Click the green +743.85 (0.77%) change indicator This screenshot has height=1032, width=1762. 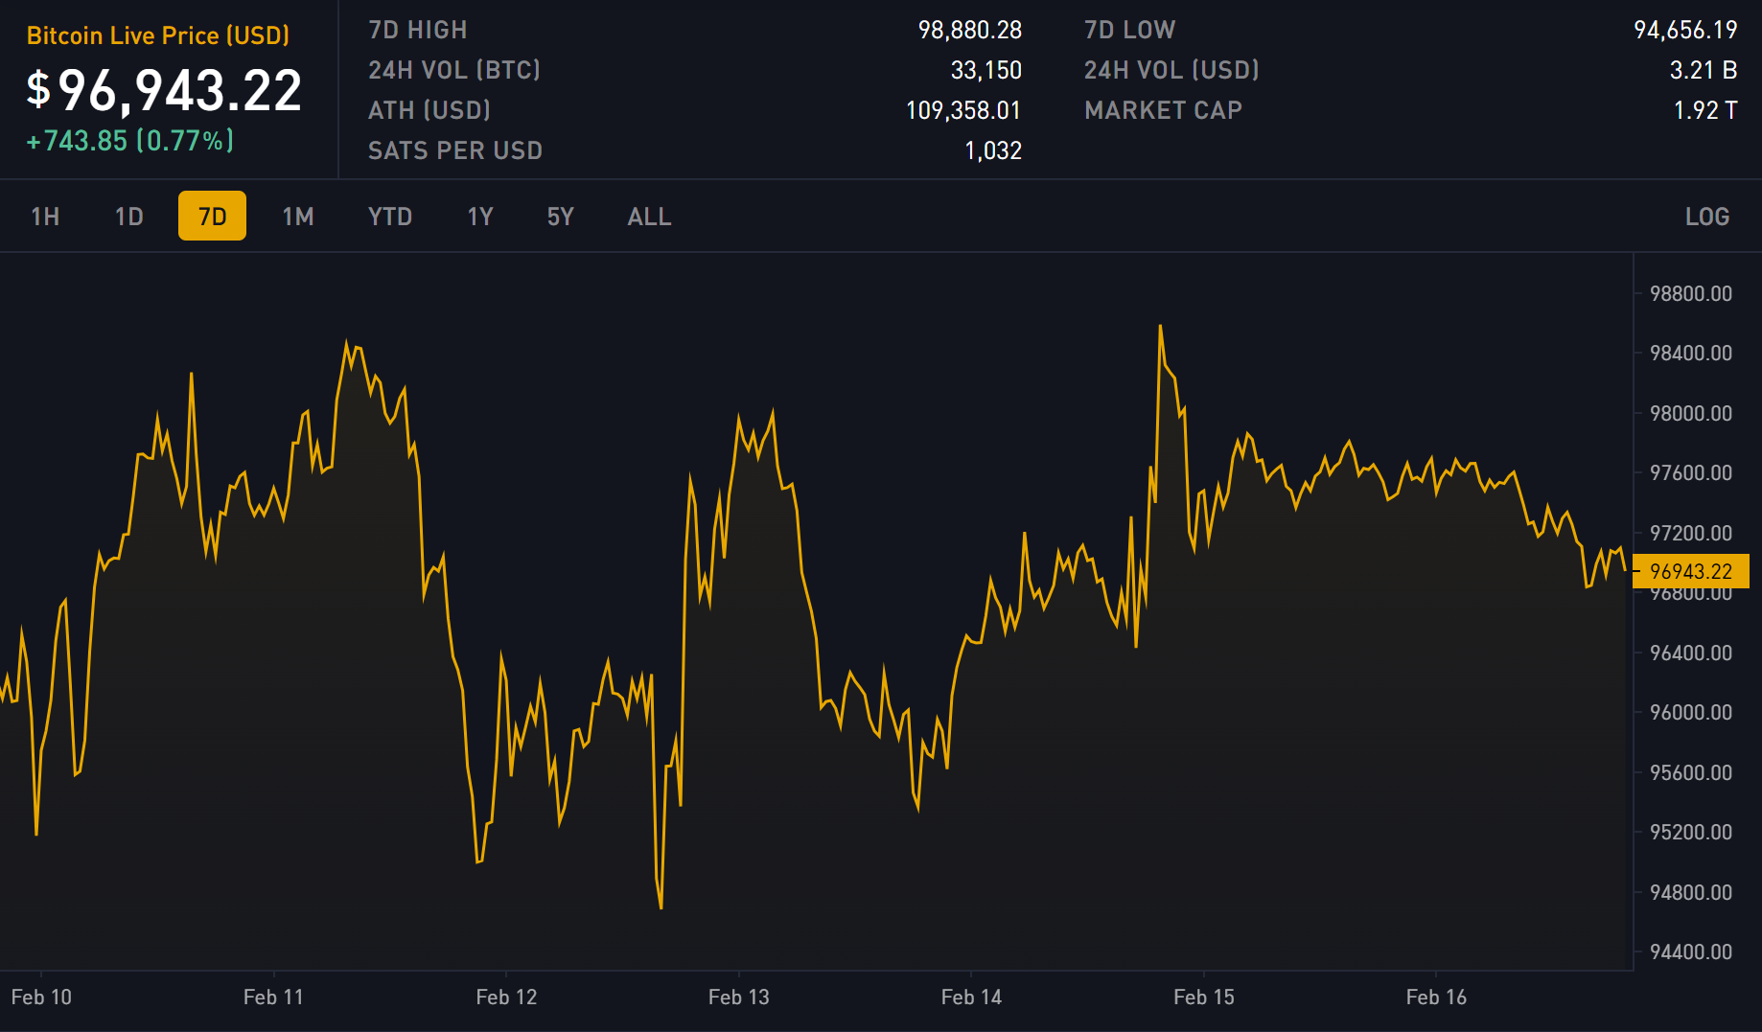click(x=129, y=141)
